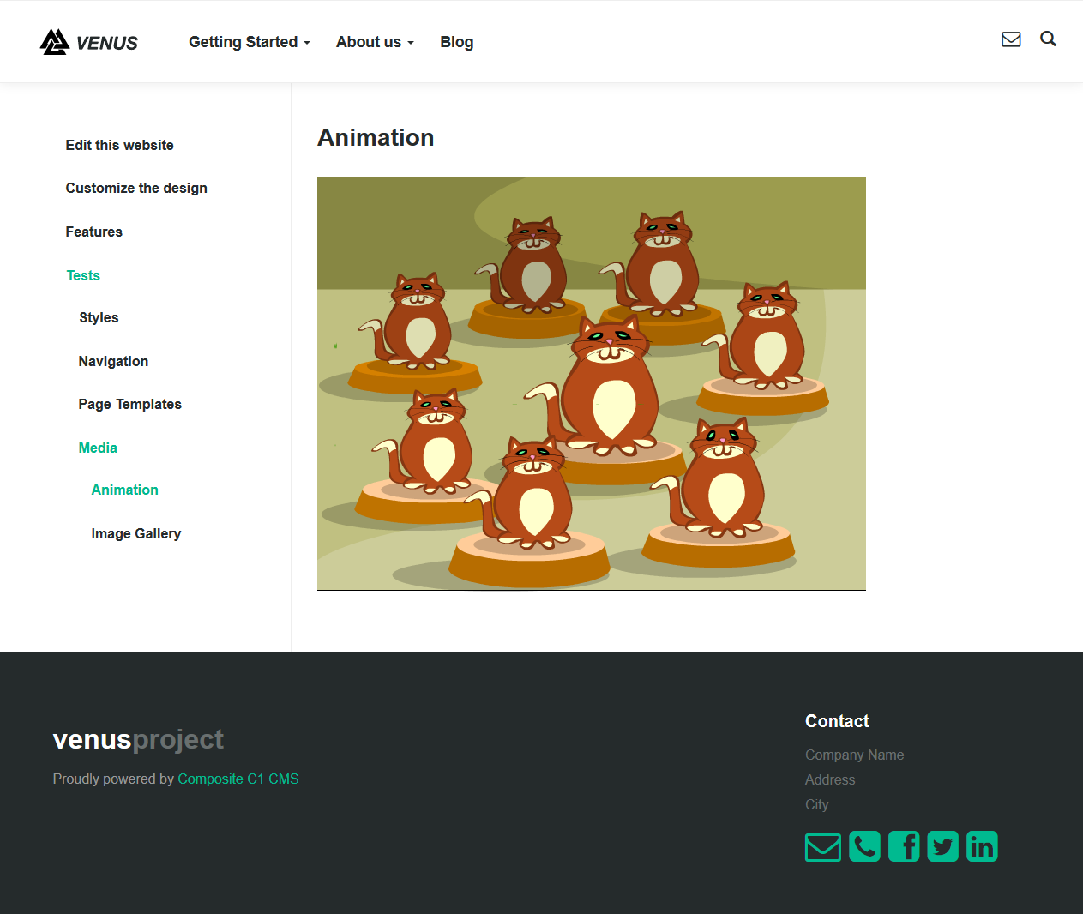
Task: Click the footer email envelope icon
Action: point(822,847)
